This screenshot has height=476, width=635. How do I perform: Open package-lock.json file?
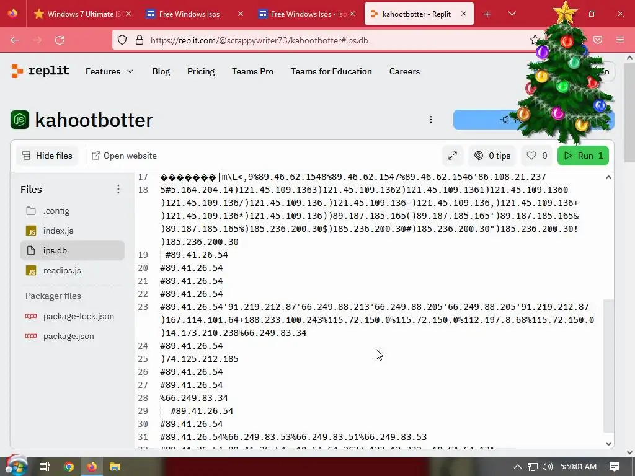pos(73,316)
